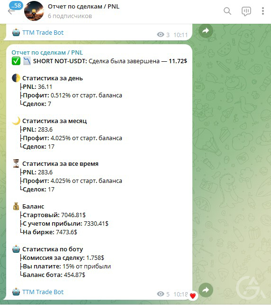Click the red heart reaction on the message

(193, 296)
